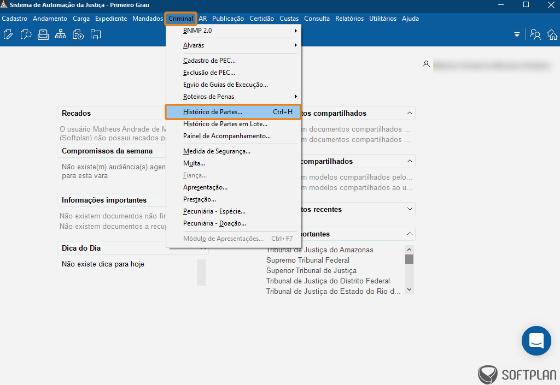Open the Consulta menu
This screenshot has height=385, width=560.
pyautogui.click(x=317, y=19)
